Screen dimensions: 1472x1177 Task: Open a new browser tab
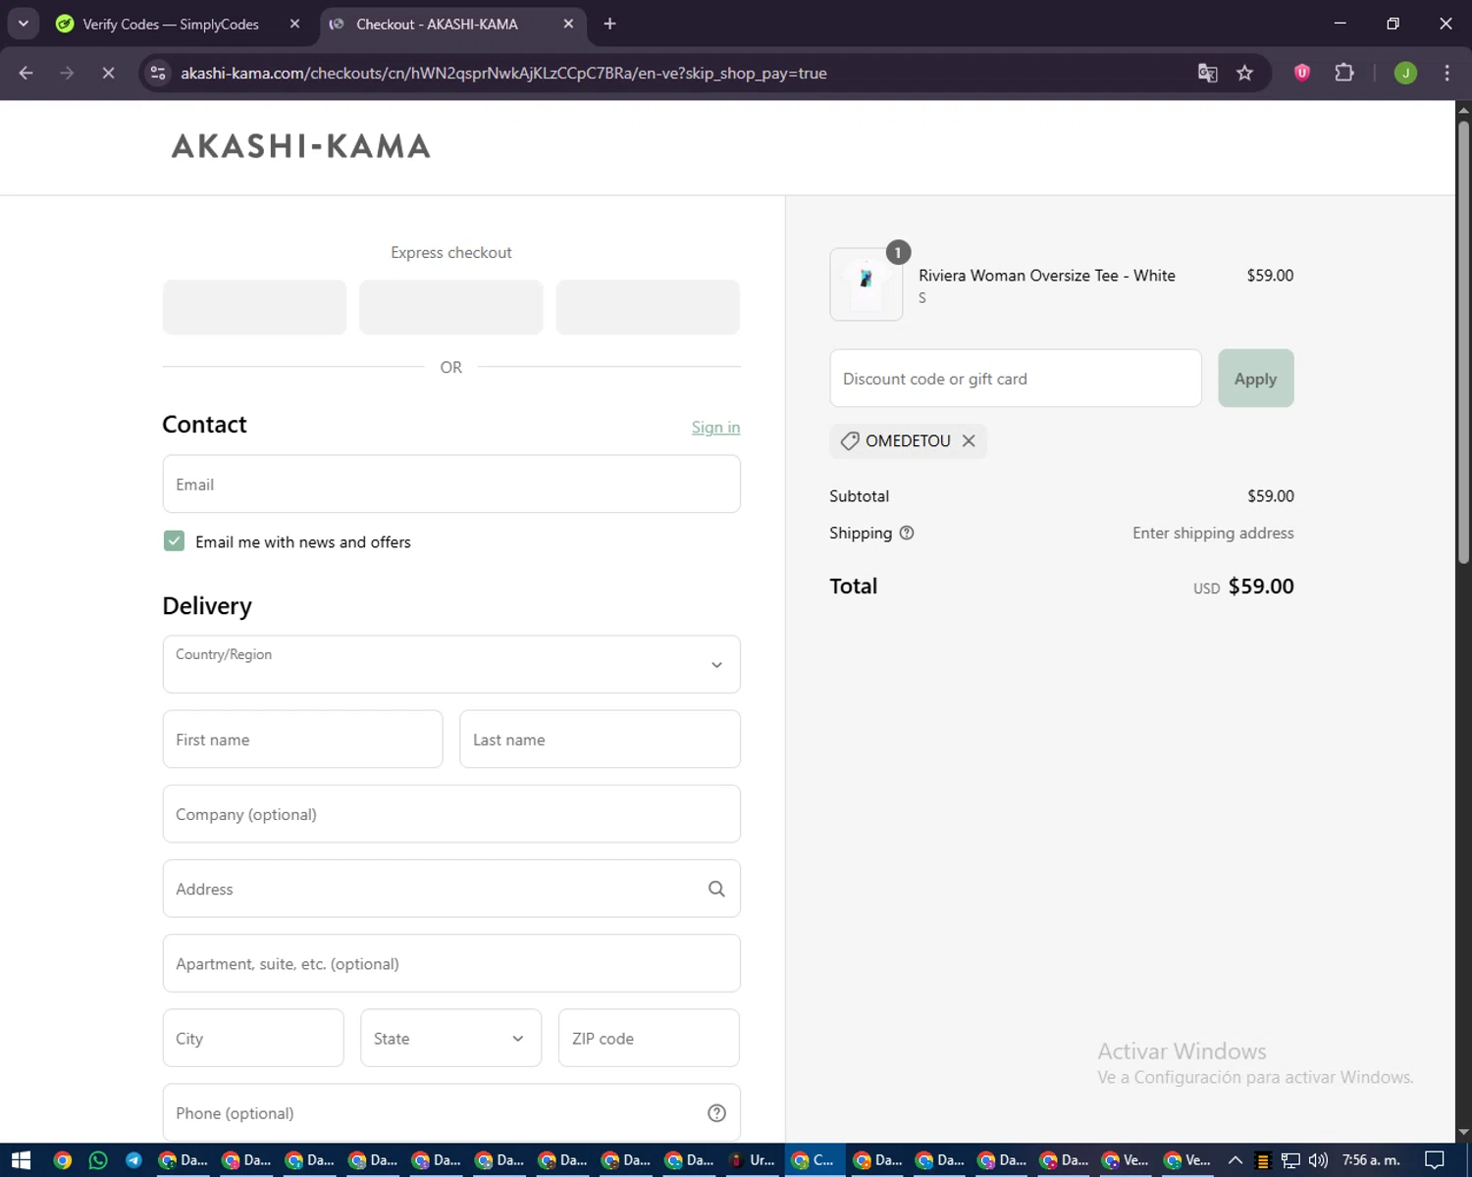(609, 24)
